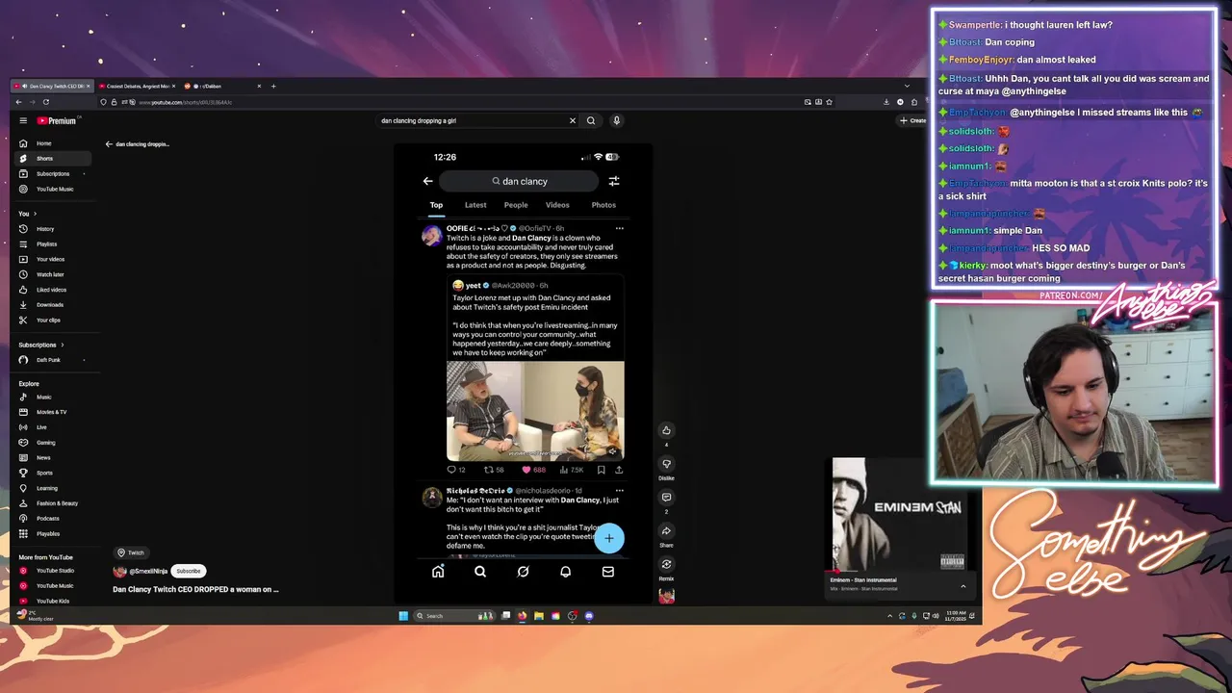The width and height of the screenshot is (1232, 693).
Task: Open browser downloads panel
Action: coord(886,102)
